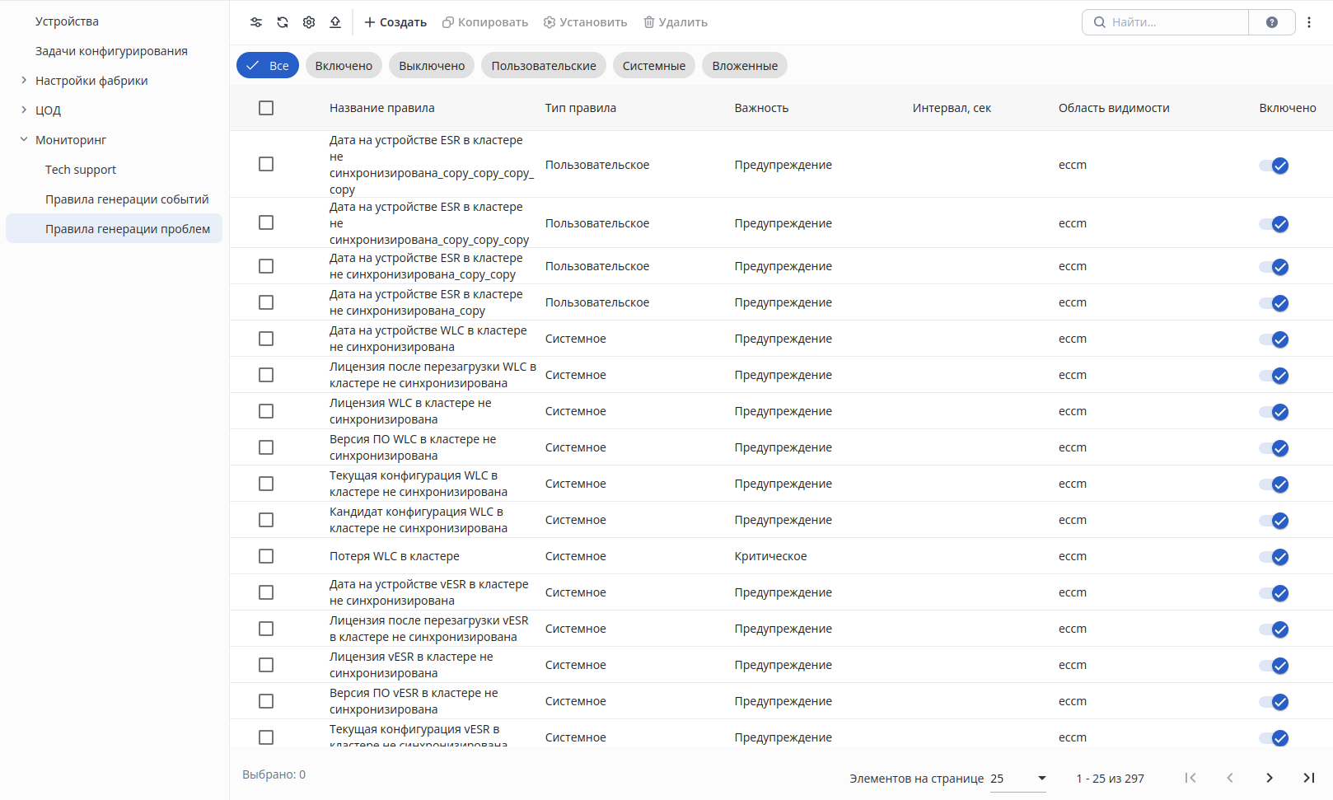The image size is (1333, 800).
Task: Open Правила генерации событий in sidebar
Action: [127, 199]
